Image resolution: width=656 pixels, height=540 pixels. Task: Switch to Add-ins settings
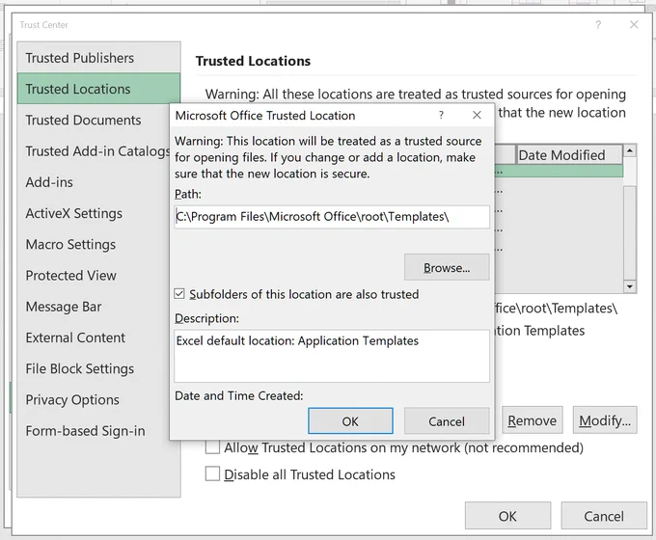point(94,182)
